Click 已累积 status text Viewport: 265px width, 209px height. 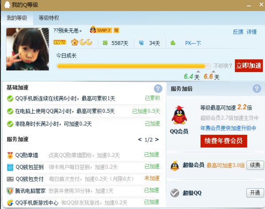coord(152,98)
